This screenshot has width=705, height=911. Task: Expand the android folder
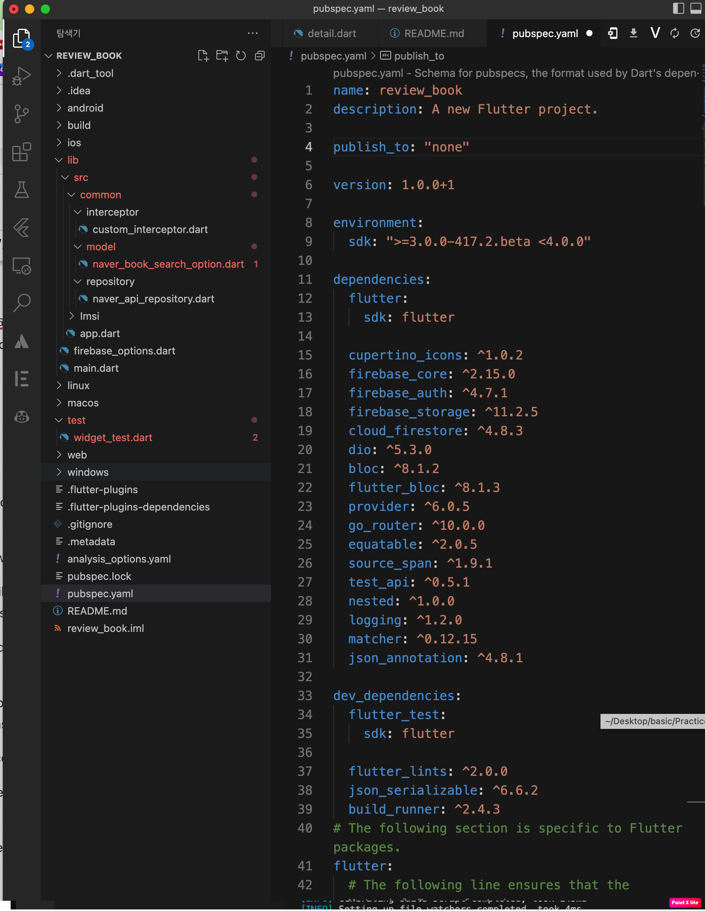coord(156,108)
